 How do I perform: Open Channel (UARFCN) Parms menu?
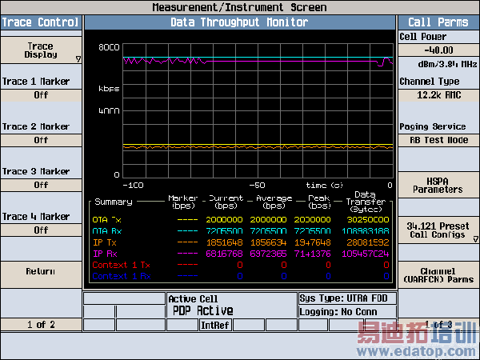[438, 276]
